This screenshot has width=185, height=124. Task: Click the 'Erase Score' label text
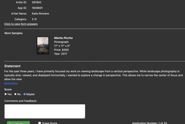click(x=50, y=123)
